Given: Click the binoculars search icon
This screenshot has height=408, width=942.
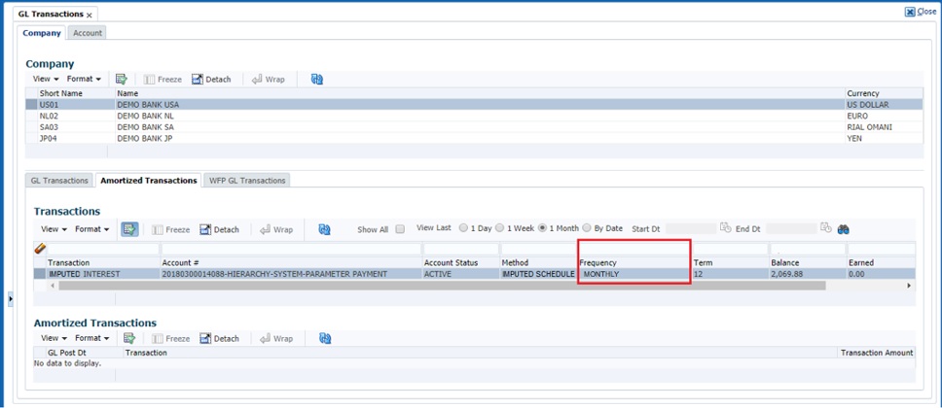Looking at the screenshot, I should click(x=844, y=229).
